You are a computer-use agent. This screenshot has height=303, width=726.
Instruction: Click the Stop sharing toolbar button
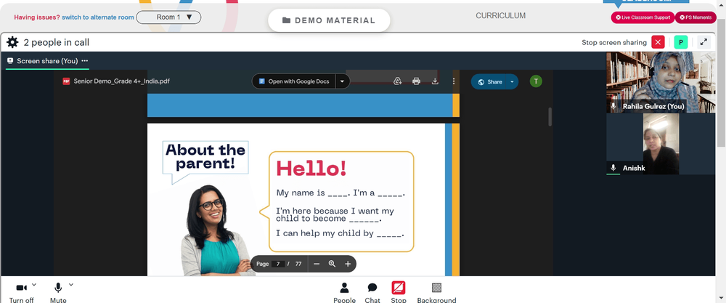click(x=398, y=293)
